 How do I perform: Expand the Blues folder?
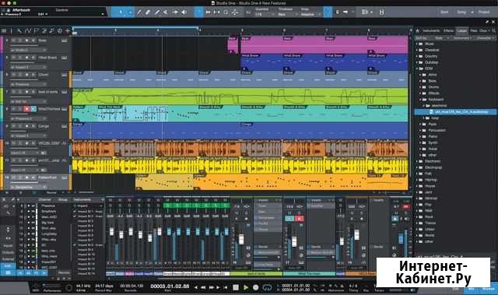coord(417,44)
